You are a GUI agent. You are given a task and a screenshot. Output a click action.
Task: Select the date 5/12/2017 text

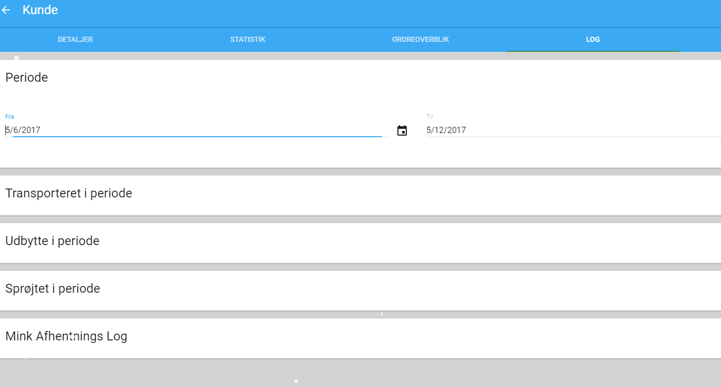446,130
